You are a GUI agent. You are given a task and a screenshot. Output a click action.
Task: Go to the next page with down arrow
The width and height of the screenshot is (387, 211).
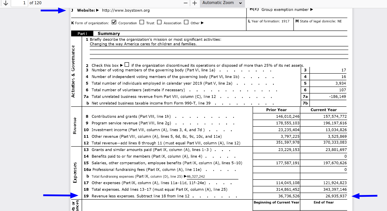(6, 3)
